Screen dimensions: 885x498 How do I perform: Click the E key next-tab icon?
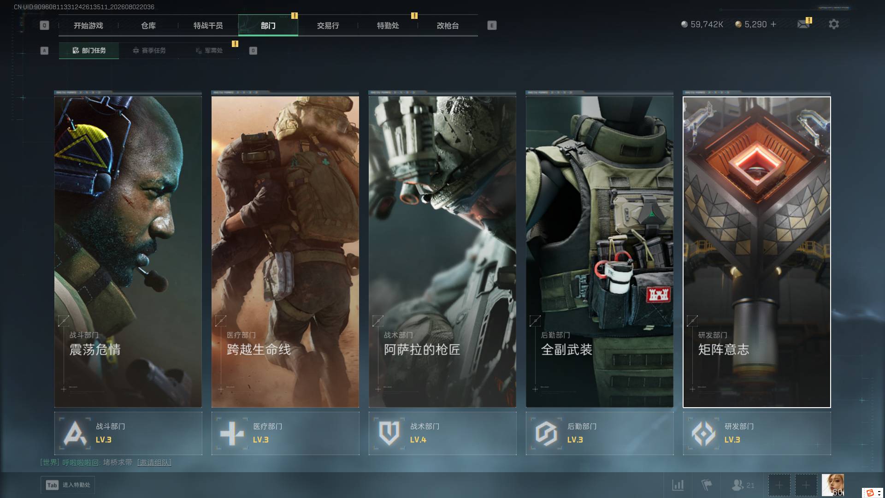coord(492,25)
